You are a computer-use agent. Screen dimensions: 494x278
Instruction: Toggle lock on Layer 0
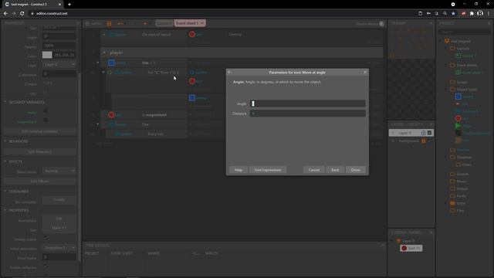coord(424,133)
